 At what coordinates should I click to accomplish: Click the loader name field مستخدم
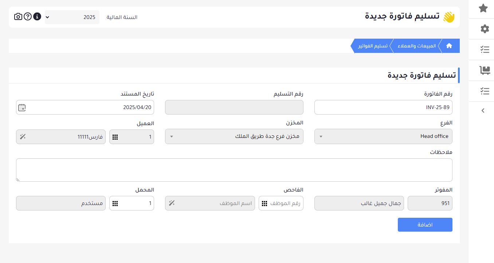coord(61,203)
